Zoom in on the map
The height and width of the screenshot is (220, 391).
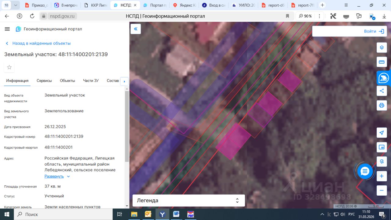pyautogui.click(x=382, y=176)
